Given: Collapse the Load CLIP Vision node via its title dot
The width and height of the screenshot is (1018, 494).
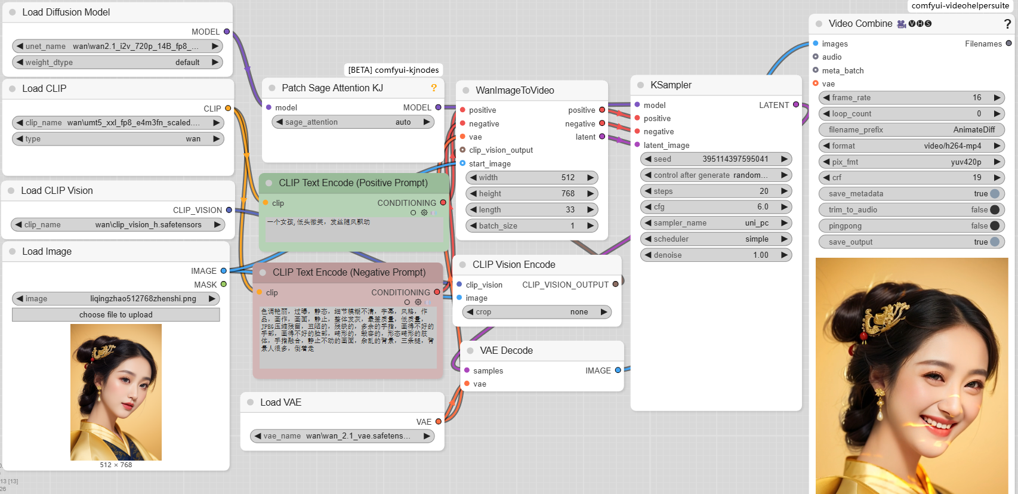Looking at the screenshot, I should (x=11, y=190).
